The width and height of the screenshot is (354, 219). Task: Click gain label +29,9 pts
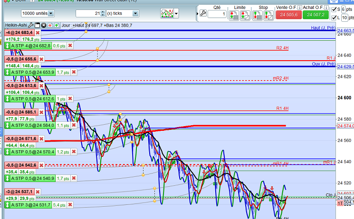coord(20,199)
